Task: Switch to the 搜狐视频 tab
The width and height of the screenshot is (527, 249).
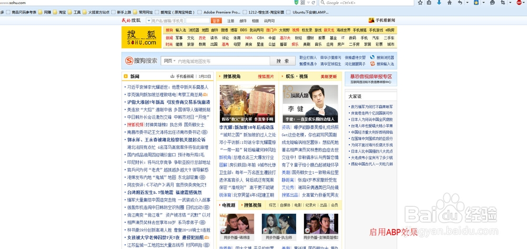Action: tap(252, 205)
